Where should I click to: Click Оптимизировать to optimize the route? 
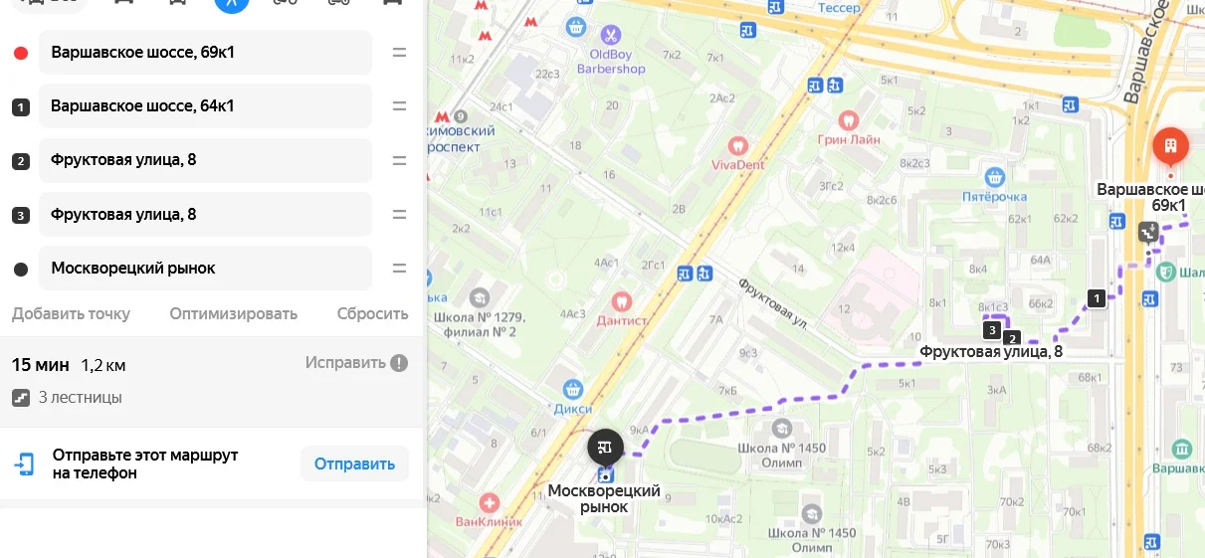233,313
